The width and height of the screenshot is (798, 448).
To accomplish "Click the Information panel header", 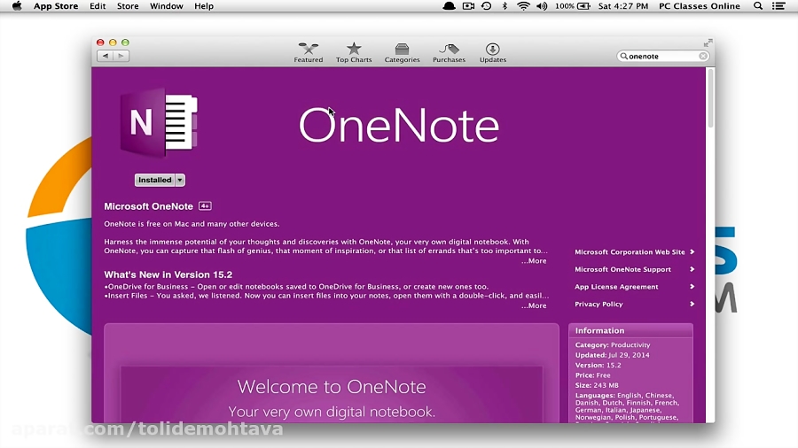I will 630,330.
